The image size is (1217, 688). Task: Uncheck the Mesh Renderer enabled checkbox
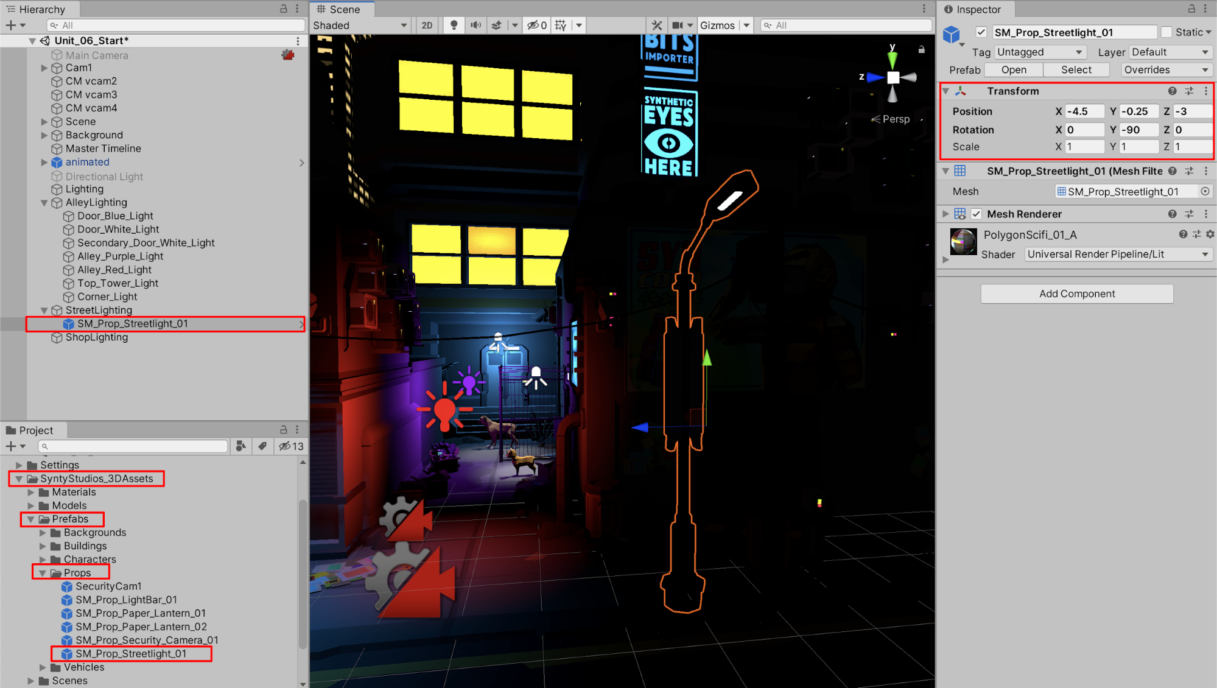click(977, 214)
